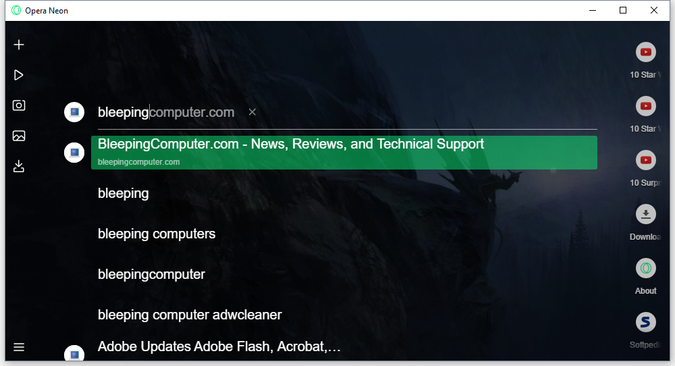Open BleepingComputer.com News, Reviews suggestion
The width and height of the screenshot is (675, 366).
point(344,153)
